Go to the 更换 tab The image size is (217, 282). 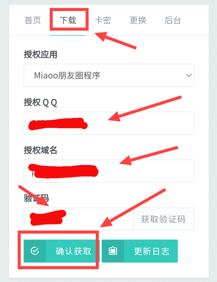(x=138, y=20)
